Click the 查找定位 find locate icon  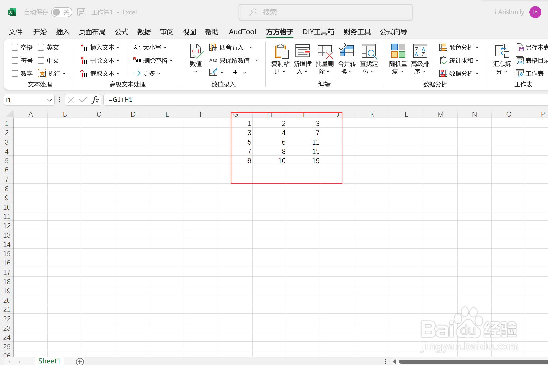tap(369, 52)
